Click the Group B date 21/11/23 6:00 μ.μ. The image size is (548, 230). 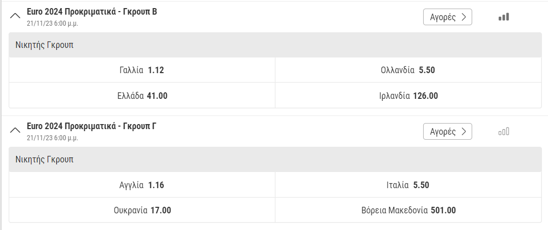pos(53,24)
